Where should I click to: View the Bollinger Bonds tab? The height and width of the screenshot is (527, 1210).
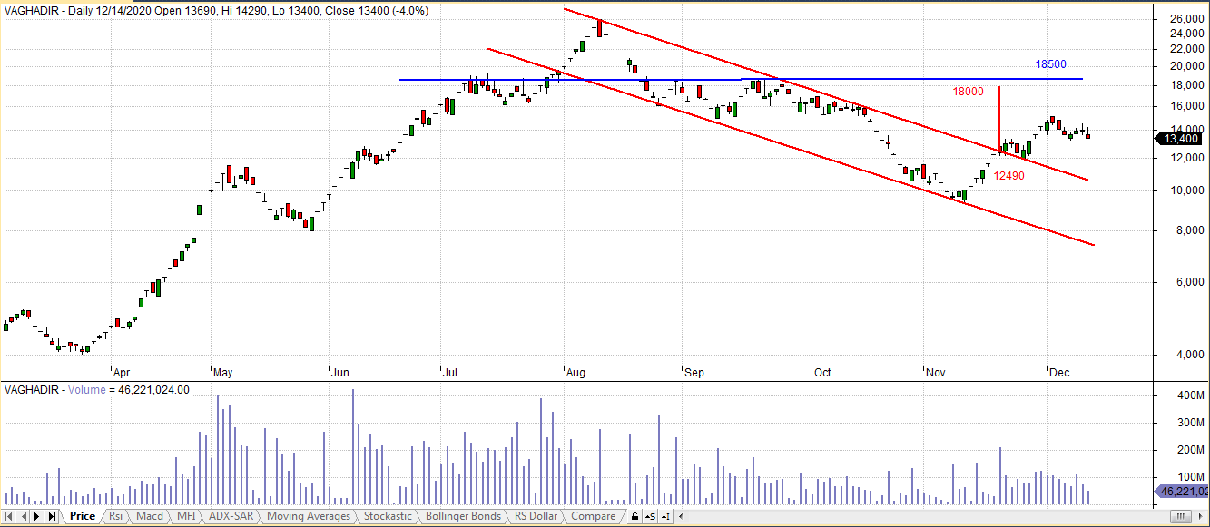(x=463, y=516)
